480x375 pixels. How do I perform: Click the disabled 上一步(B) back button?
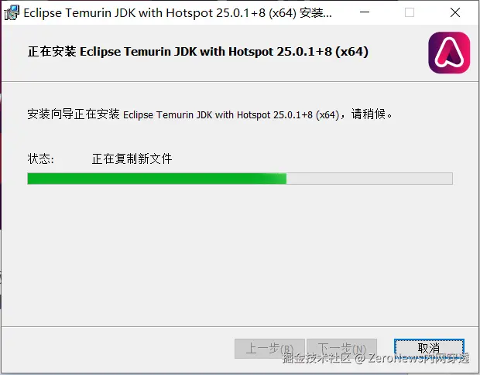point(269,349)
